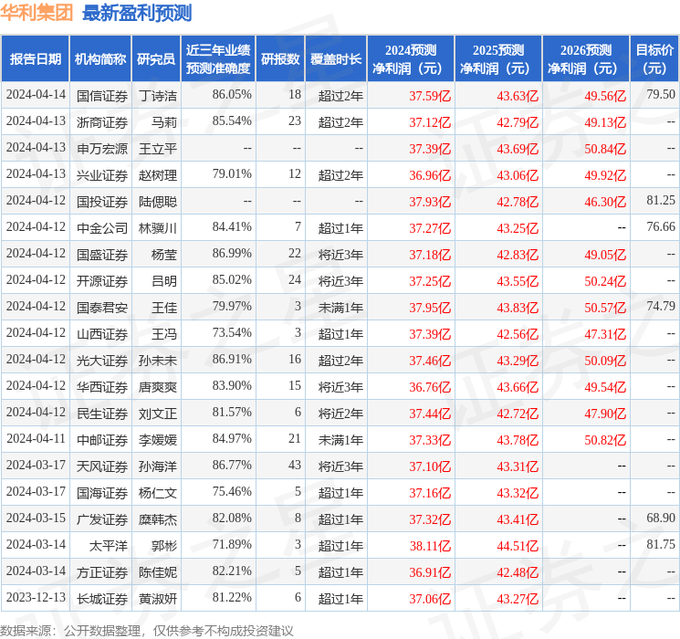Image resolution: width=680 pixels, height=639 pixels.
Task: Click the 国泰君安 institution cell
Action: tap(102, 307)
